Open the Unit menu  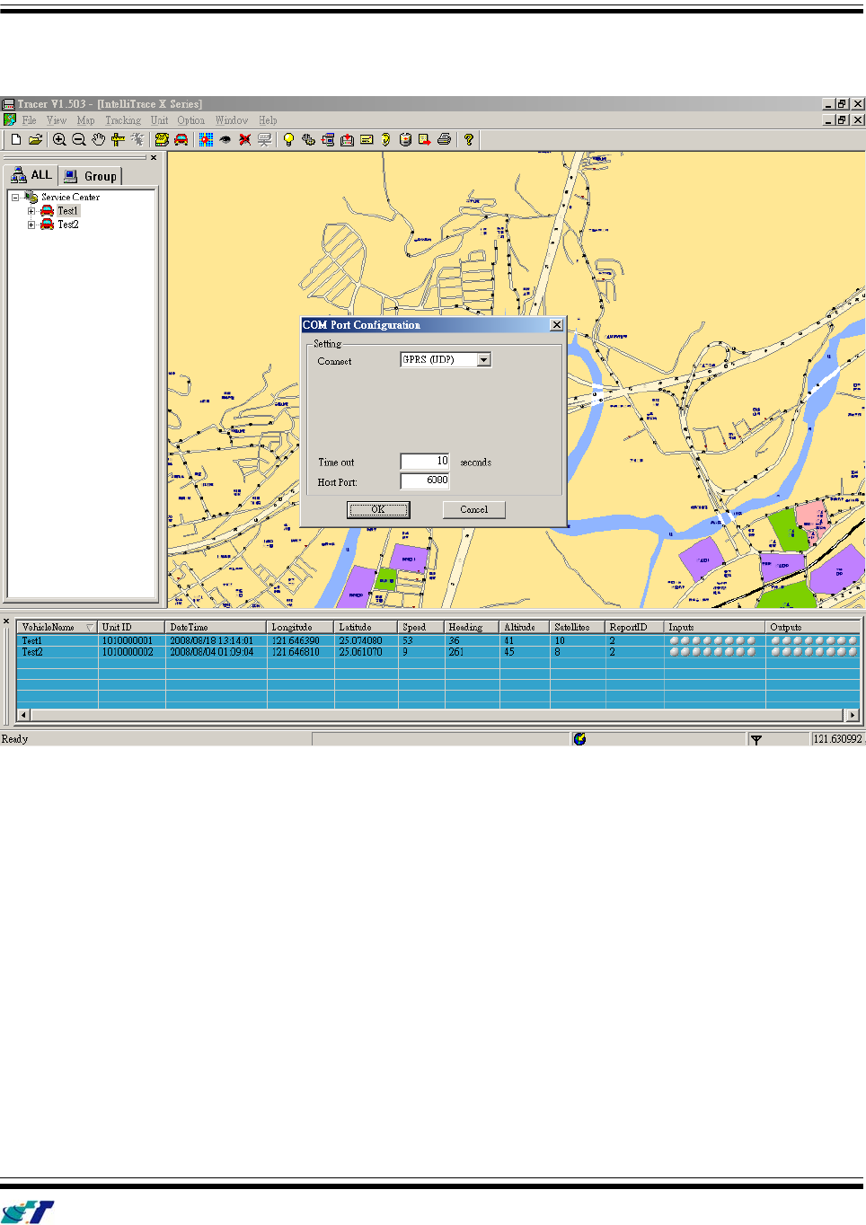pos(159,120)
